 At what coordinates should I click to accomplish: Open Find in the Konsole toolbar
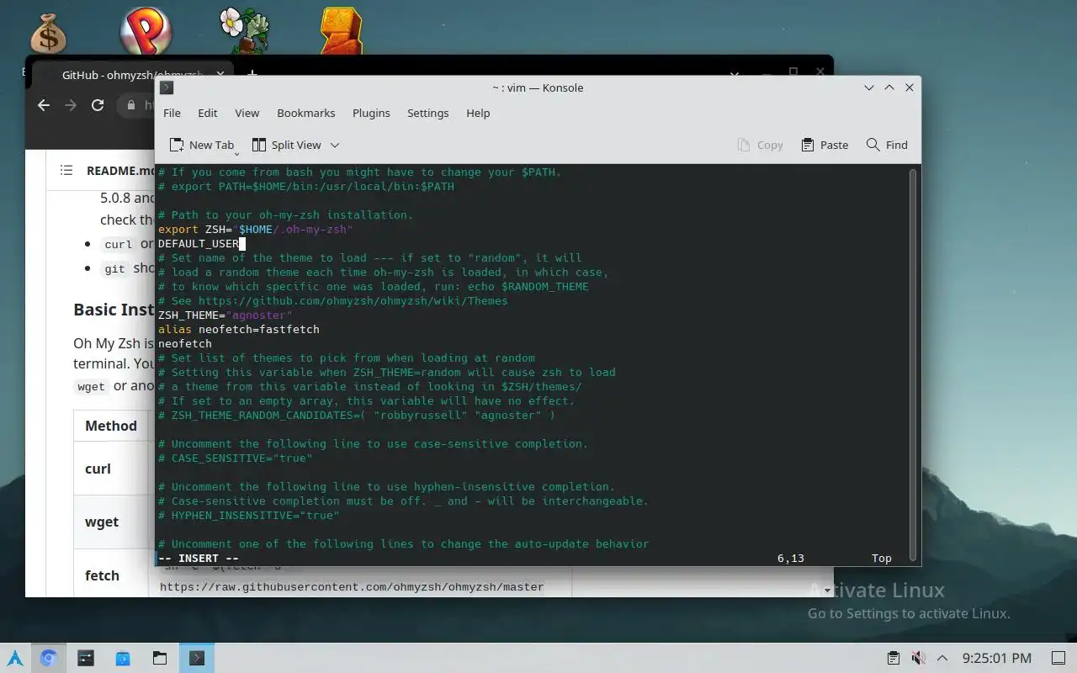pos(887,145)
